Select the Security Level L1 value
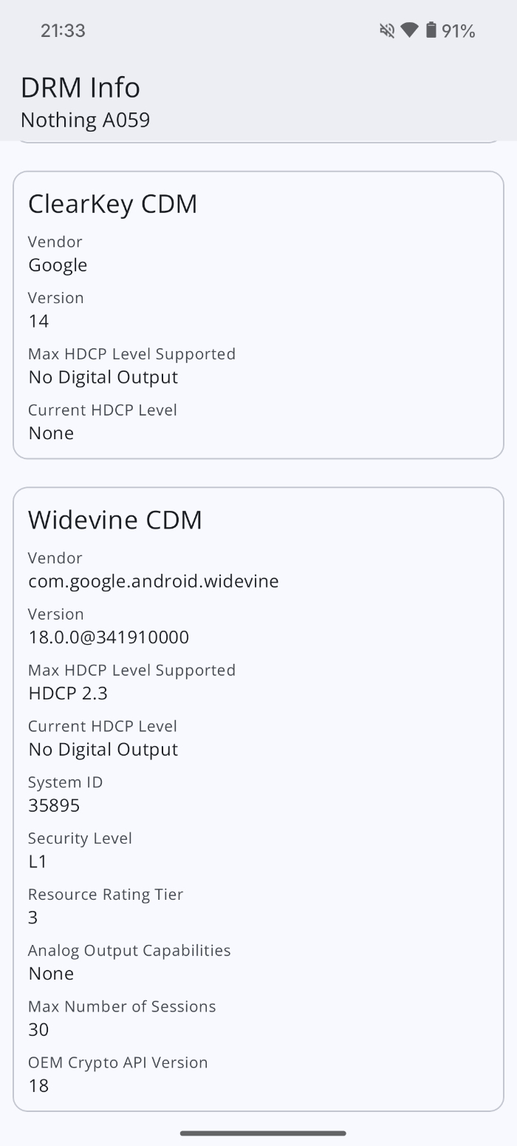 (x=38, y=861)
